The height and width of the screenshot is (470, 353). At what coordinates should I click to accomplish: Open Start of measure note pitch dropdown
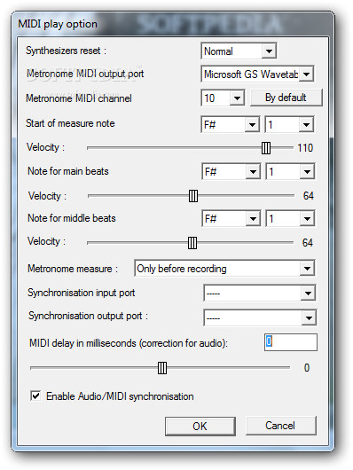(x=230, y=124)
